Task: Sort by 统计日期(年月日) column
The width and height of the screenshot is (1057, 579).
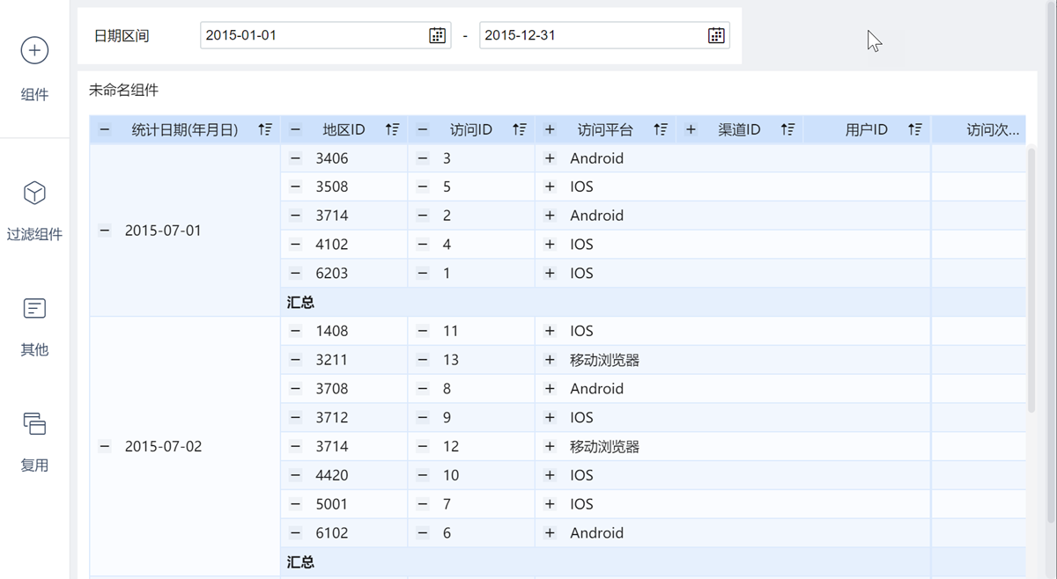Action: [x=265, y=129]
